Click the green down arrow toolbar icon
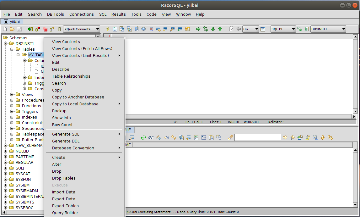The height and width of the screenshot is (217, 360). tap(213, 29)
